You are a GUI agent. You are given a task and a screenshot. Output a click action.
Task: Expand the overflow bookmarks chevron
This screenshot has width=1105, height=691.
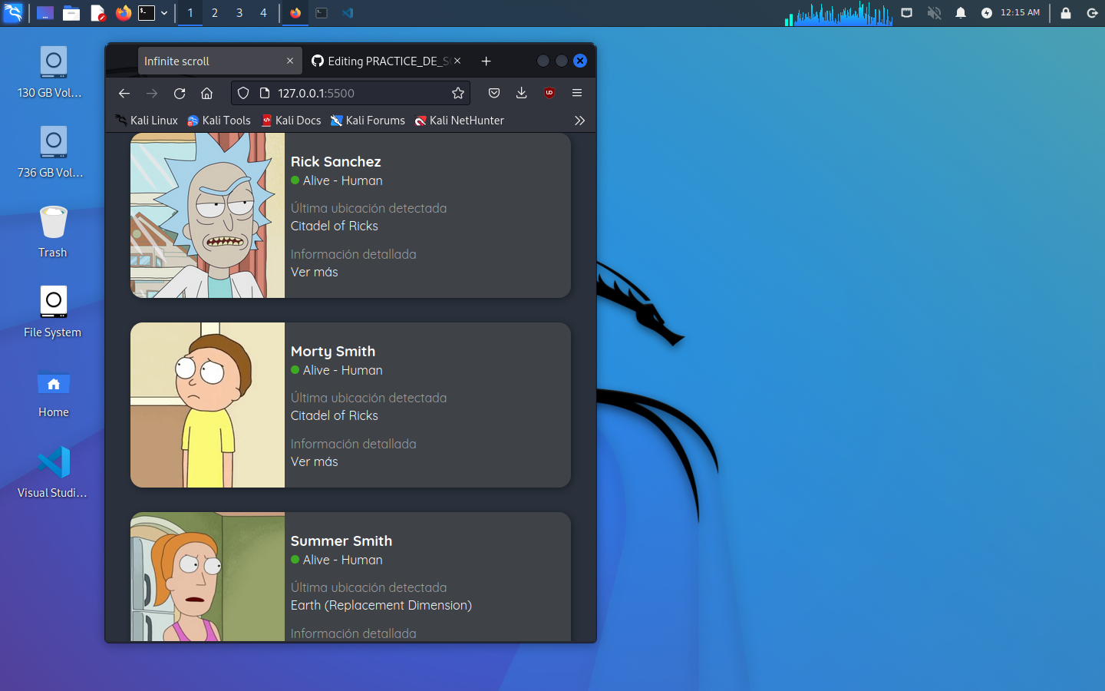pos(579,121)
